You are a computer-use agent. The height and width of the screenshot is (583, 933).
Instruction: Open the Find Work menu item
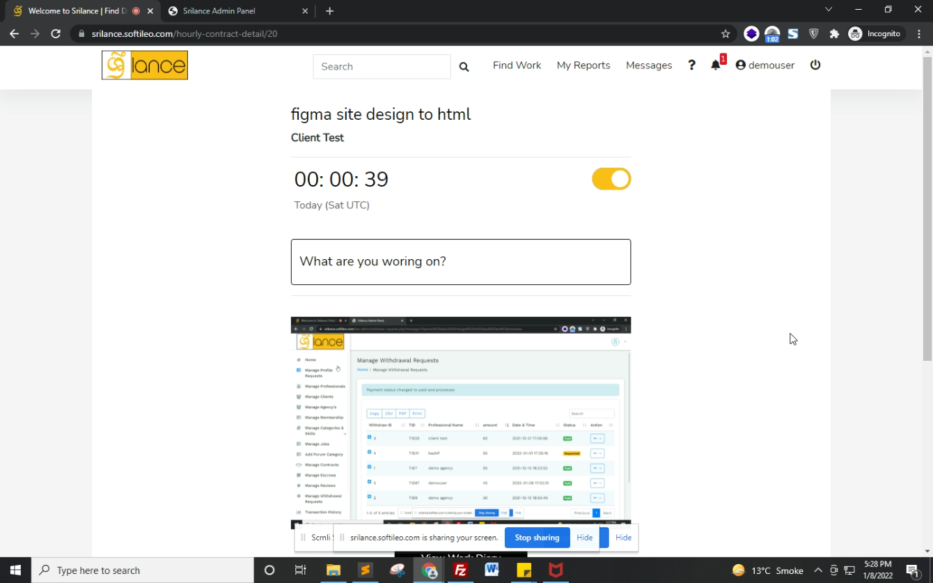point(517,65)
